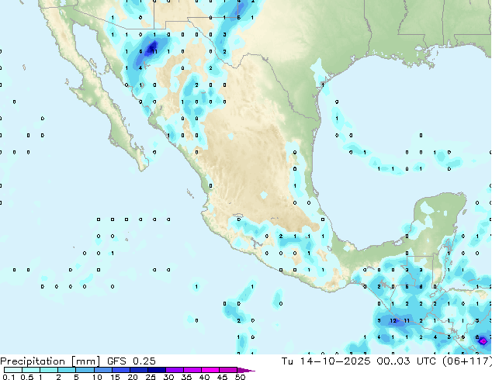Click the legend label "0.1"
Screen dimensions: 492x380
point(9,377)
